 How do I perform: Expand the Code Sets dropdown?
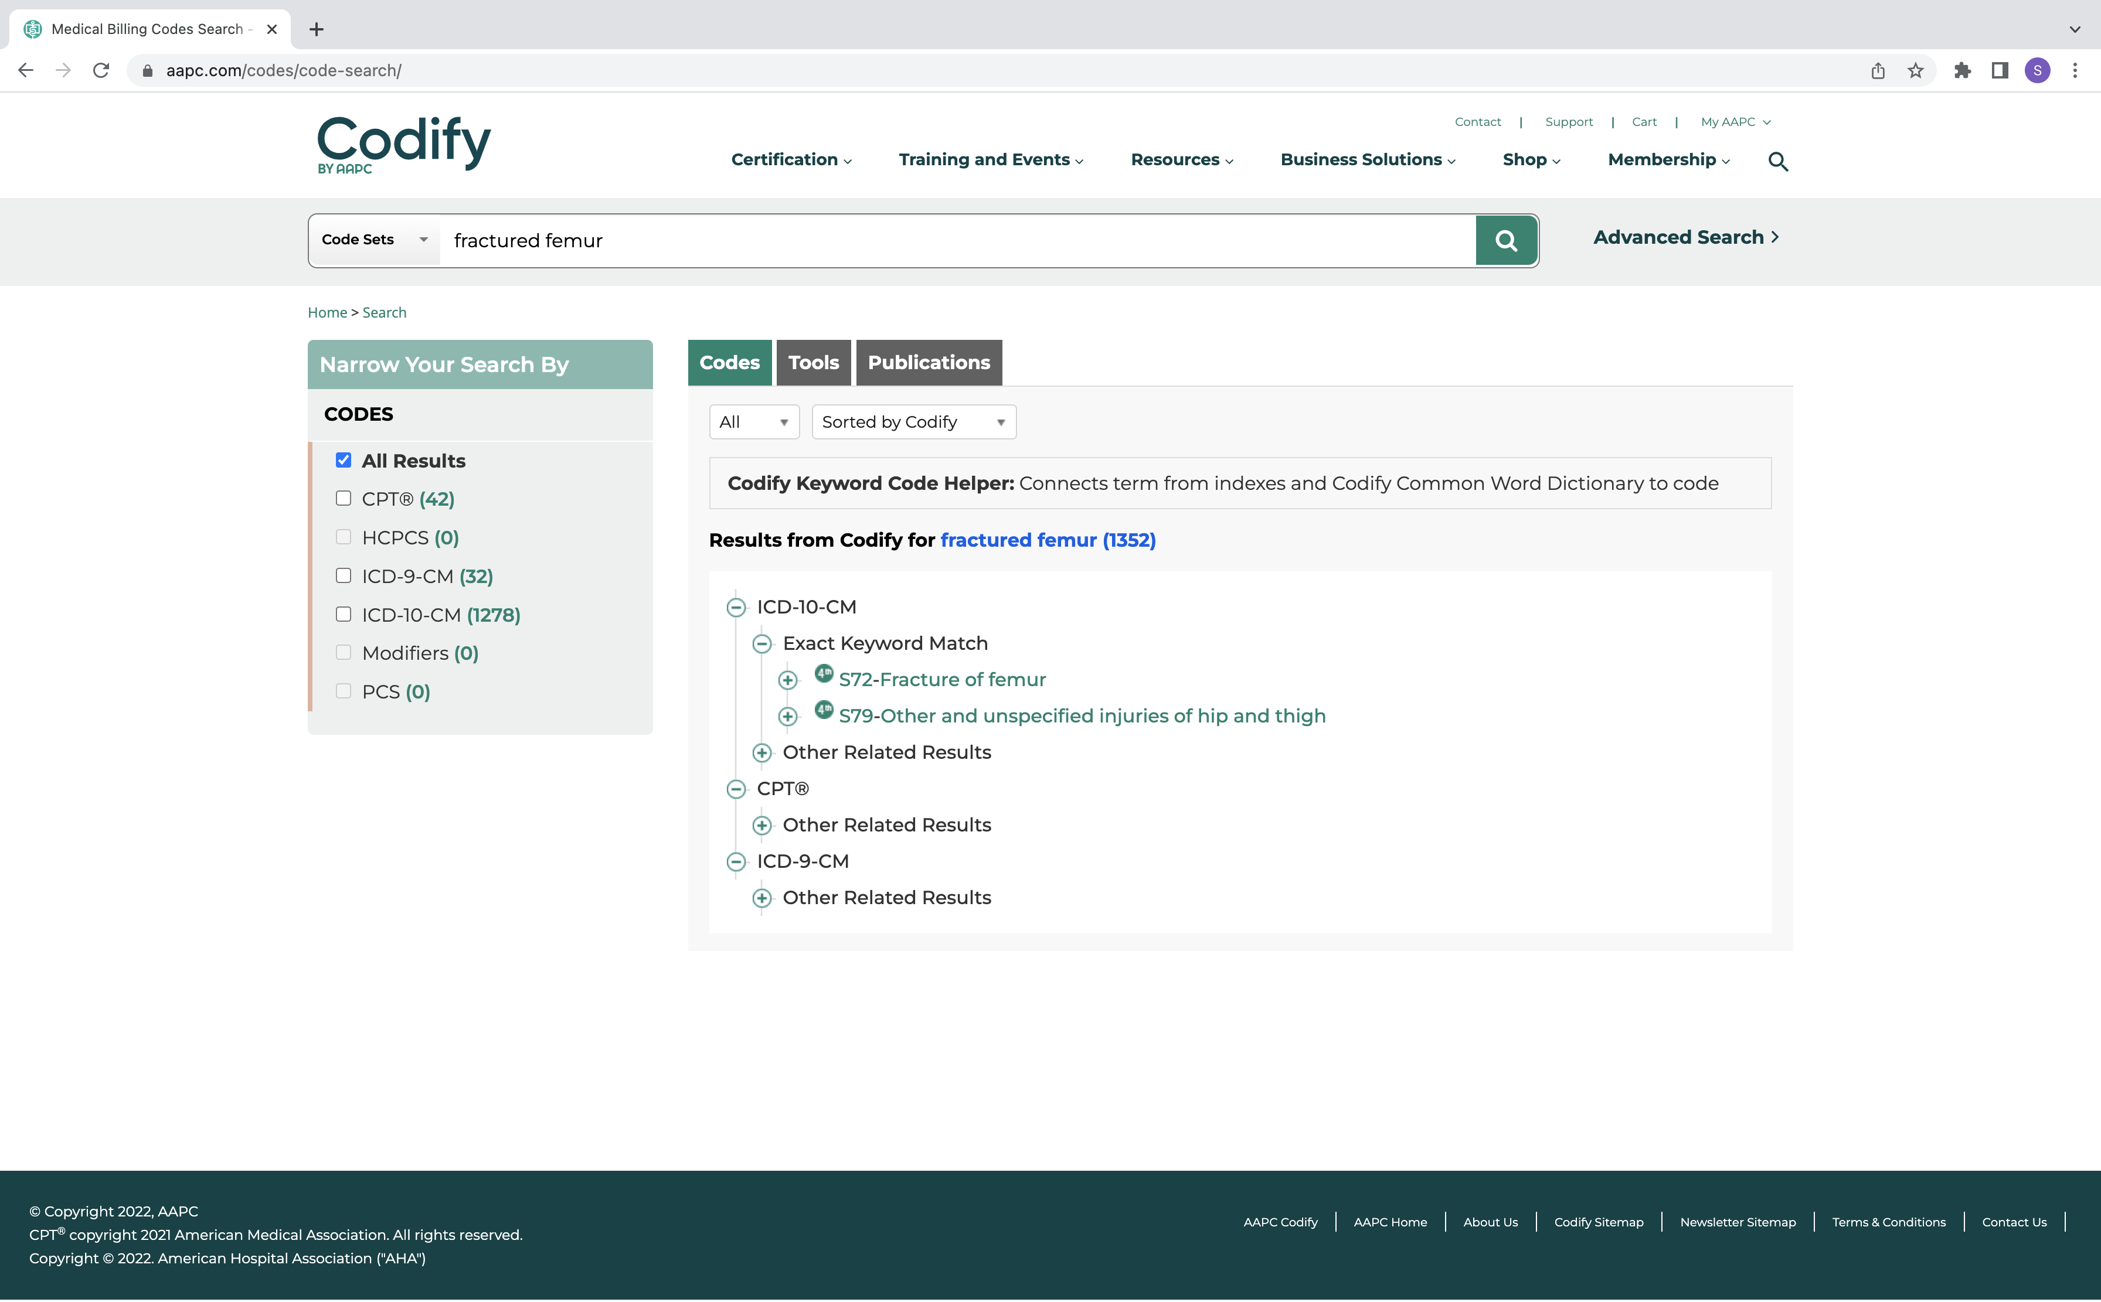pyautogui.click(x=372, y=240)
